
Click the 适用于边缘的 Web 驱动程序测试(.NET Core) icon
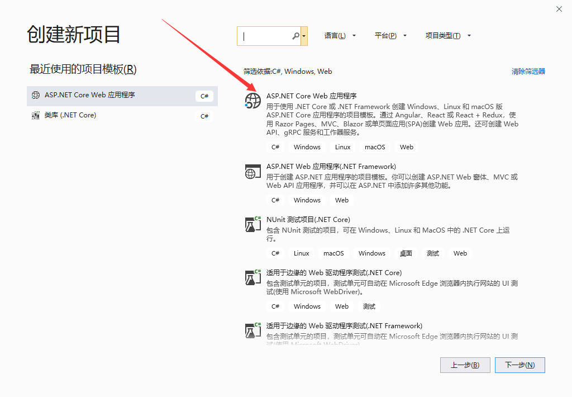[x=253, y=277]
